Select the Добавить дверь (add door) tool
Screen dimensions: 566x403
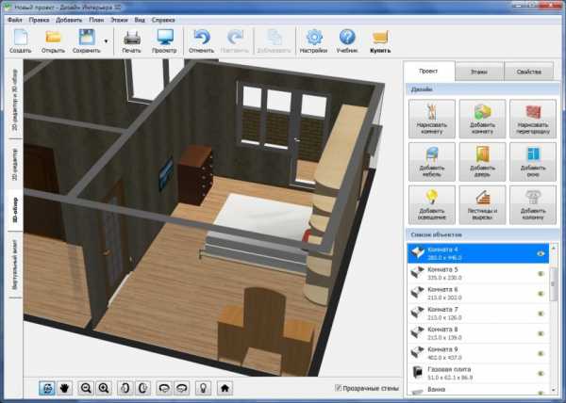[x=482, y=160]
